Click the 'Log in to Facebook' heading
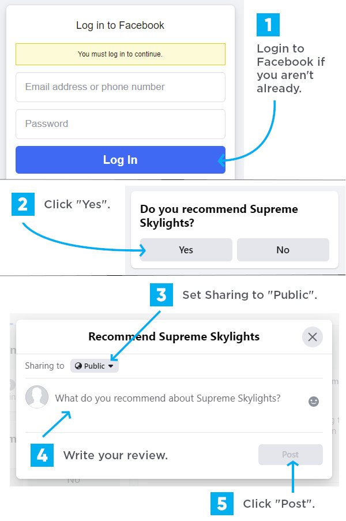The height and width of the screenshot is (521, 346). point(120,25)
